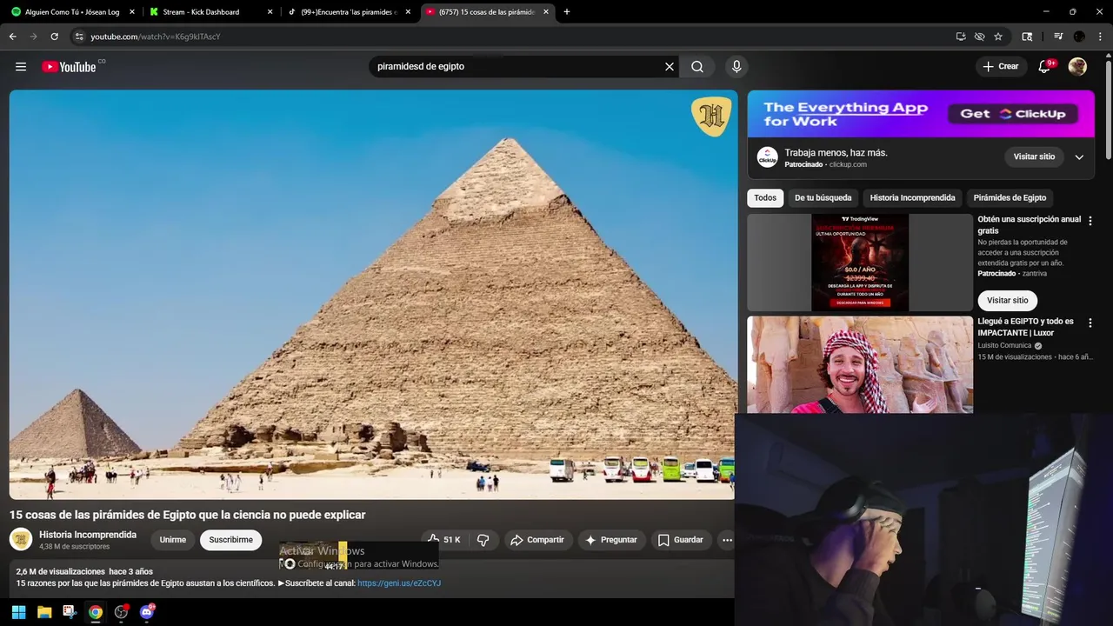Open Chrome's three-dot menu

[x=1100, y=37]
